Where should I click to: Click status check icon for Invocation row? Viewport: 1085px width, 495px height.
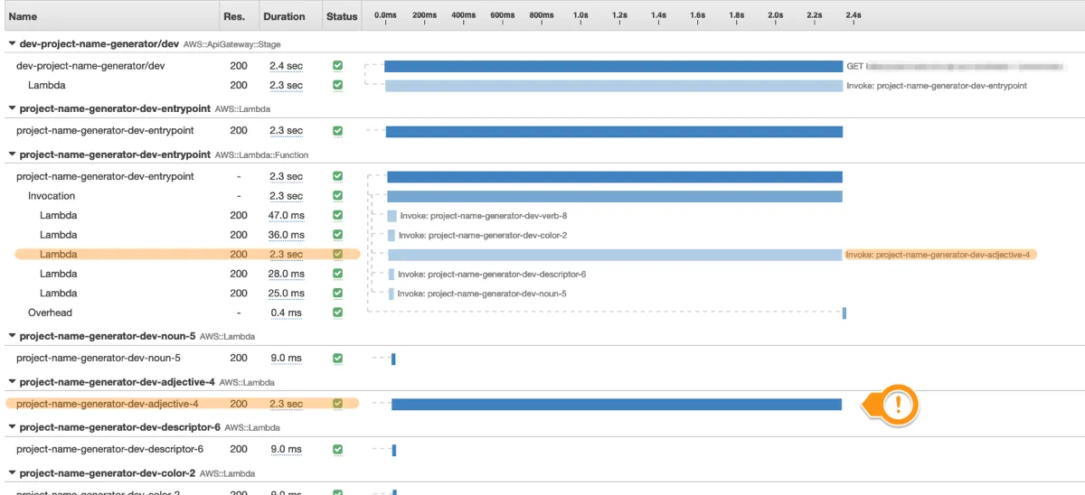[337, 196]
